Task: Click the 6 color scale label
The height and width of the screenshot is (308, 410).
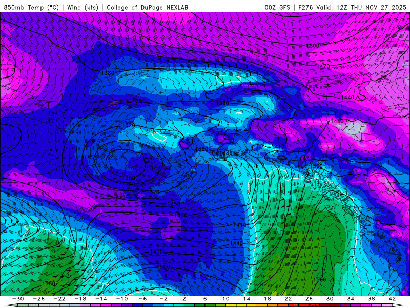Action: [205, 299]
